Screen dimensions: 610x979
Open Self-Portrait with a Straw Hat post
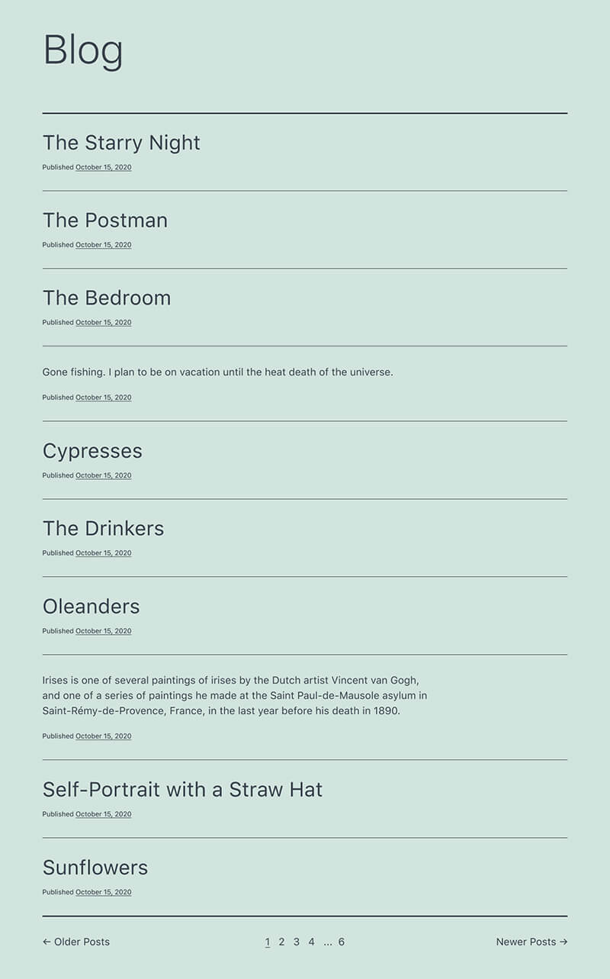(x=182, y=789)
